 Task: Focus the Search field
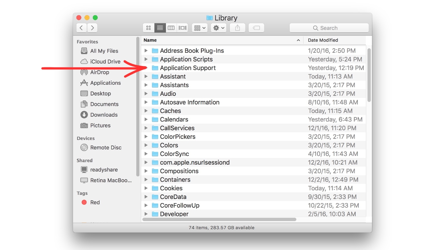[x=329, y=28]
